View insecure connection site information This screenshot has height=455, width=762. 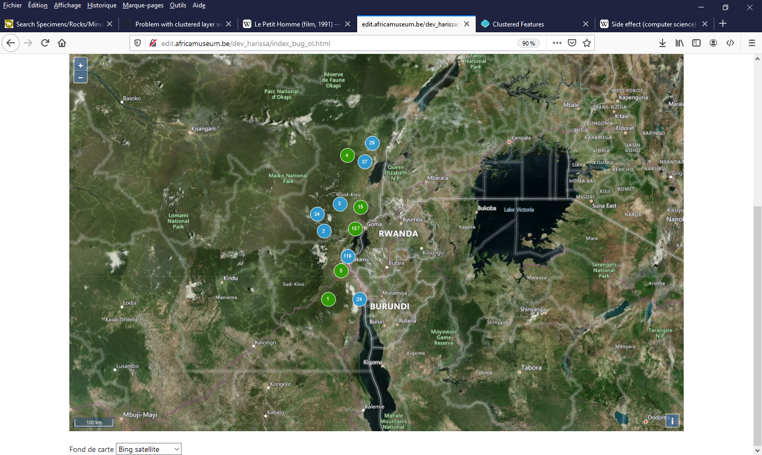coord(152,43)
